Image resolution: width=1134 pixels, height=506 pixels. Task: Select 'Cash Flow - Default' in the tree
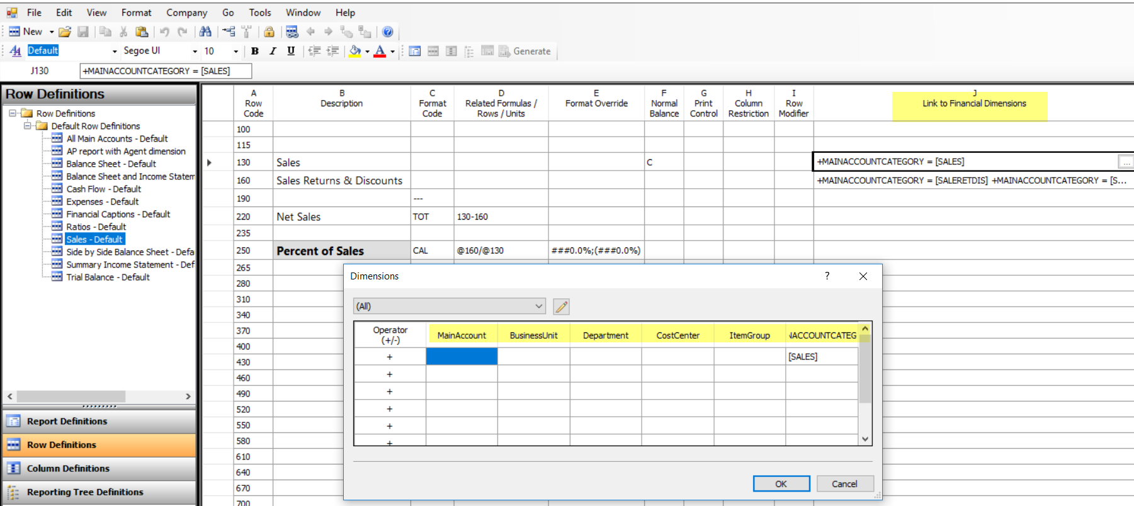(104, 189)
